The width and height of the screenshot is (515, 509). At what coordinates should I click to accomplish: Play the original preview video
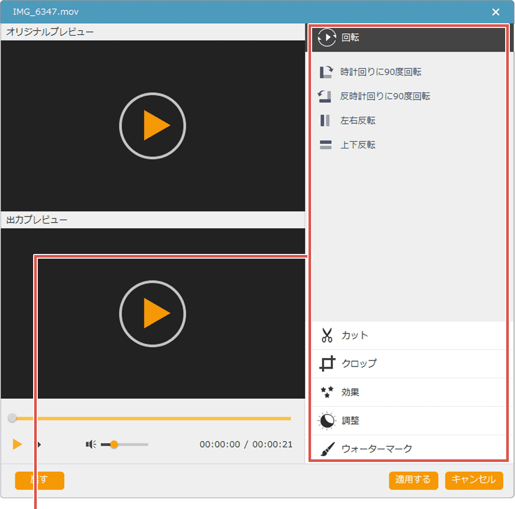[x=152, y=125]
